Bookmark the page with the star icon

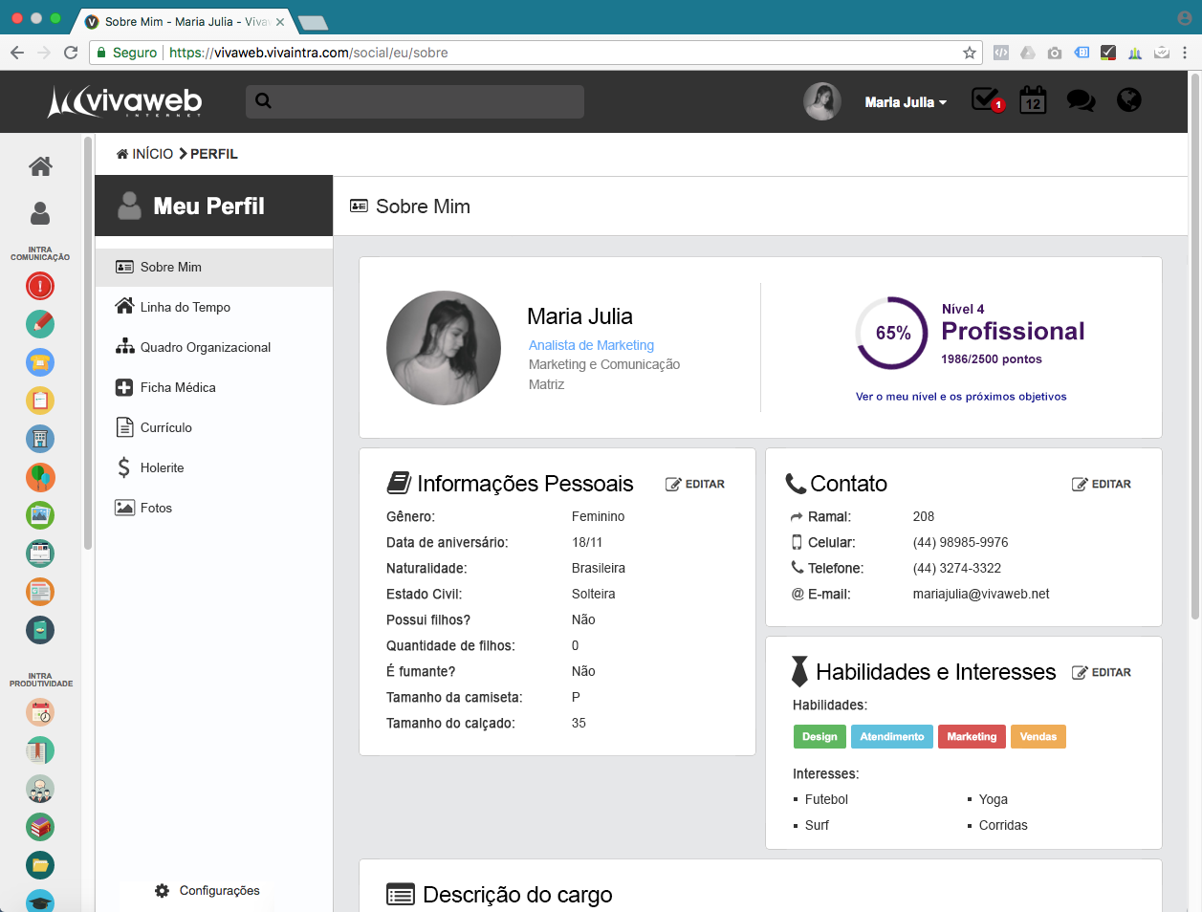pyautogui.click(x=970, y=53)
